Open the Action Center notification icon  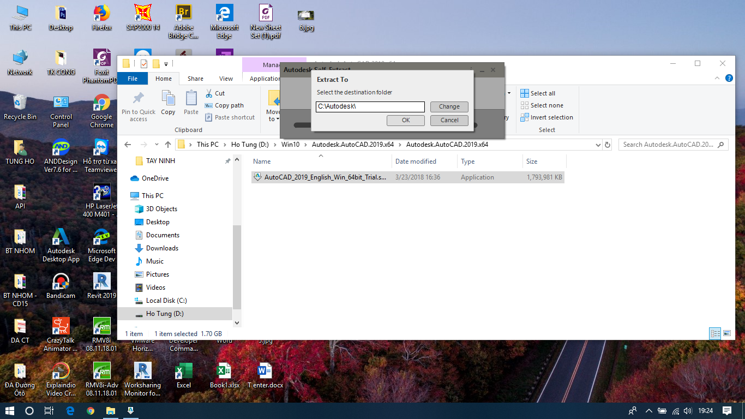click(726, 411)
